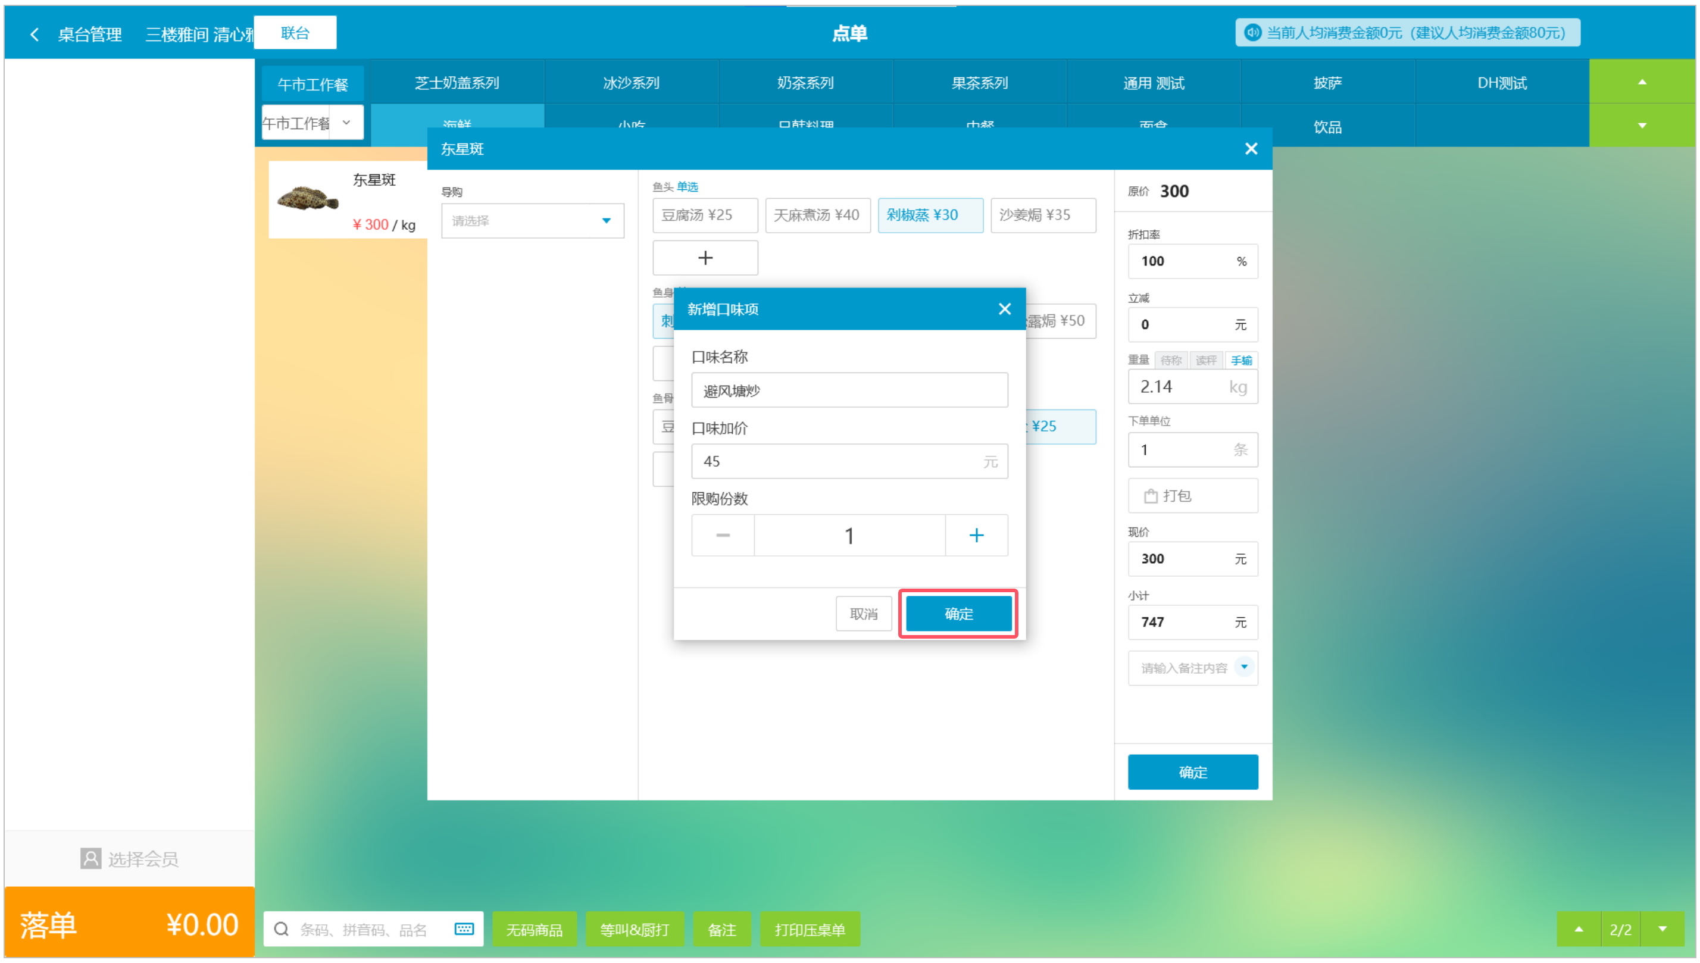Click the 口味加价 price input showing 45
The image size is (1700, 963).
pos(849,461)
